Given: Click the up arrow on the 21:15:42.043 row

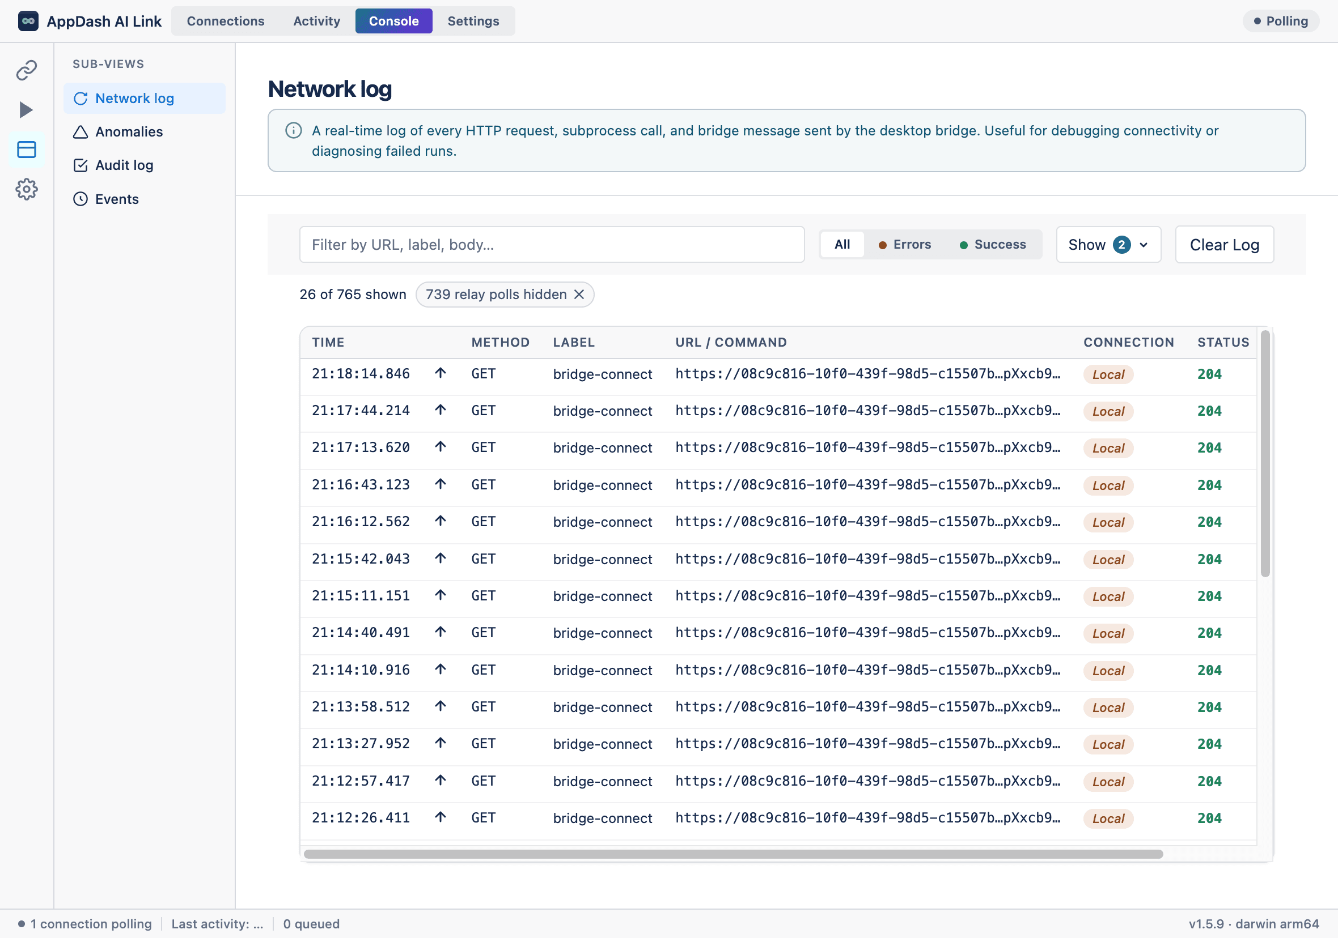Looking at the screenshot, I should tap(441, 558).
